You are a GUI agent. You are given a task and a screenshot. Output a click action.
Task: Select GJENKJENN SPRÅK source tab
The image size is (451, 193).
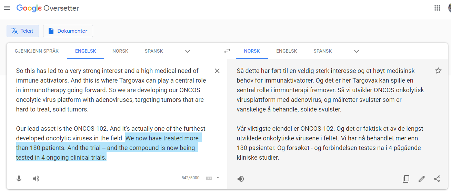tap(37, 51)
